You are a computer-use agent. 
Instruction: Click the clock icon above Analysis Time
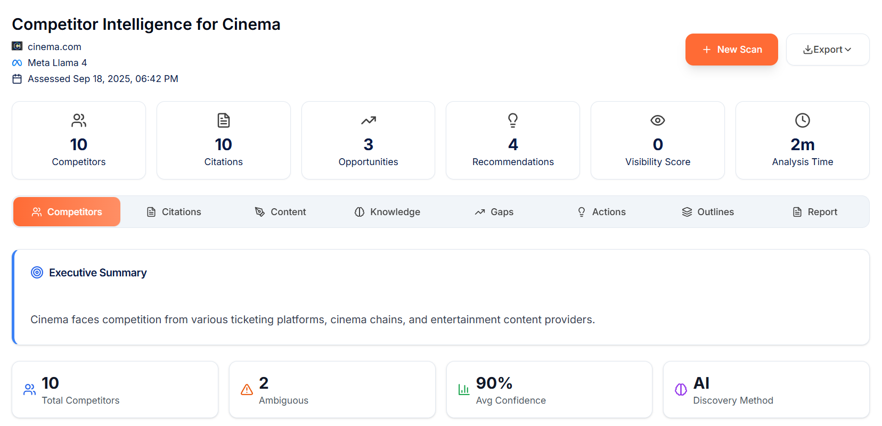[x=802, y=120]
